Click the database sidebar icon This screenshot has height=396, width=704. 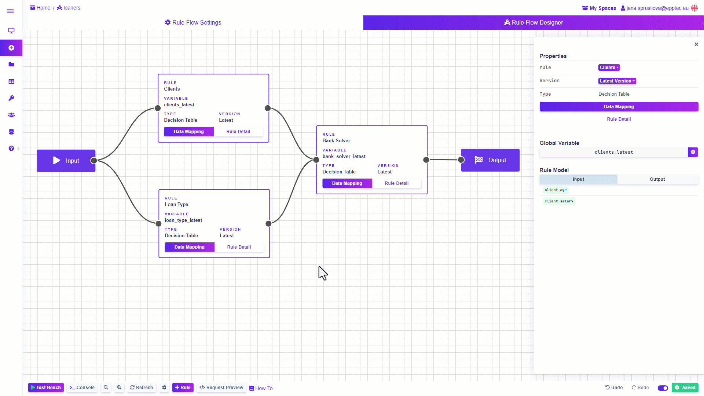(x=11, y=132)
